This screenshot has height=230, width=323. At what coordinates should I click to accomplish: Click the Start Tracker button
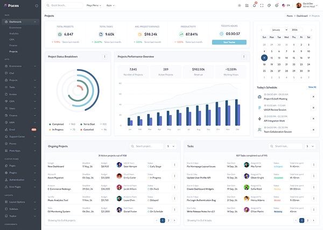tap(229, 42)
